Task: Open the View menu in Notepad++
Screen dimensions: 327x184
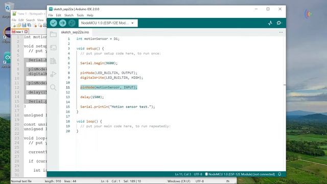Action: [x=40, y=20]
